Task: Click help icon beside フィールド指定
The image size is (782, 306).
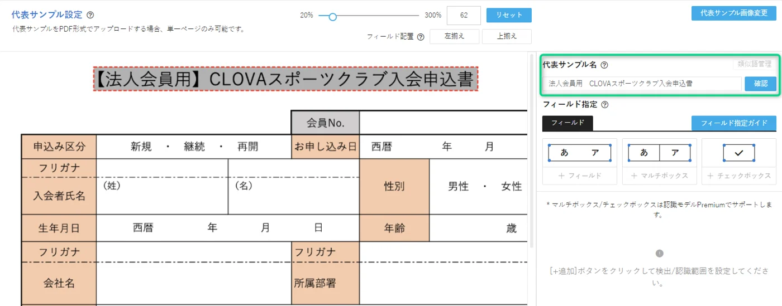Action: pyautogui.click(x=604, y=104)
